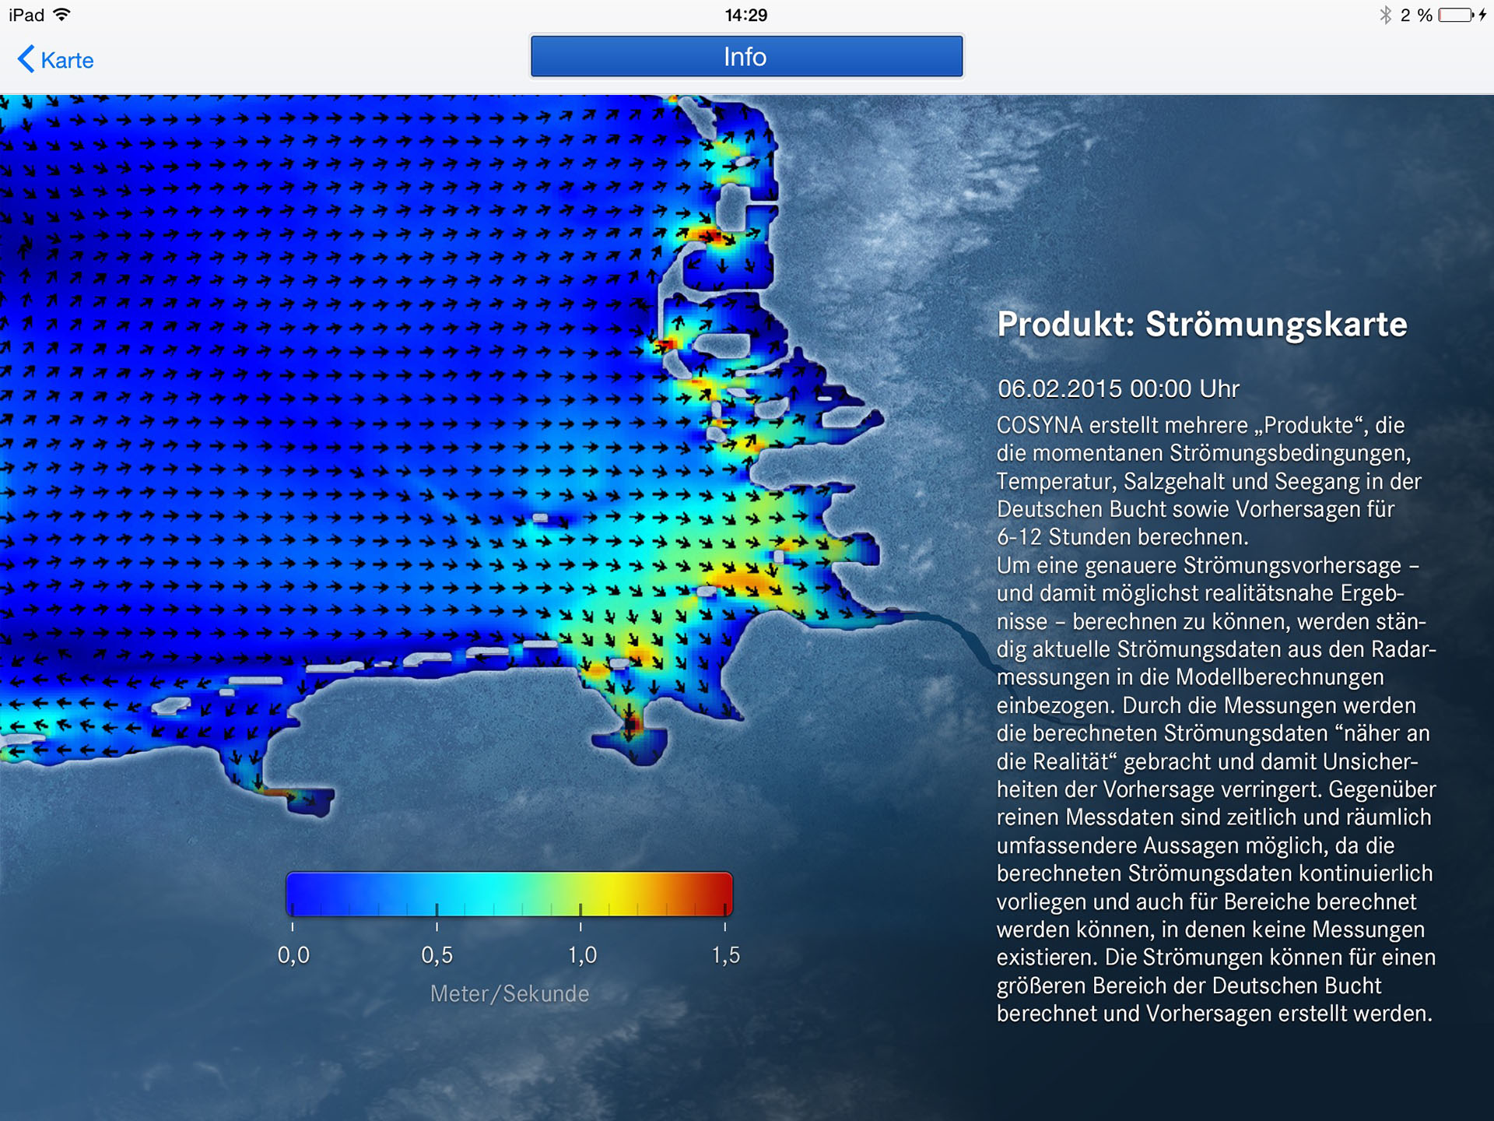Tap the Bluetooth status icon

pos(1385,15)
